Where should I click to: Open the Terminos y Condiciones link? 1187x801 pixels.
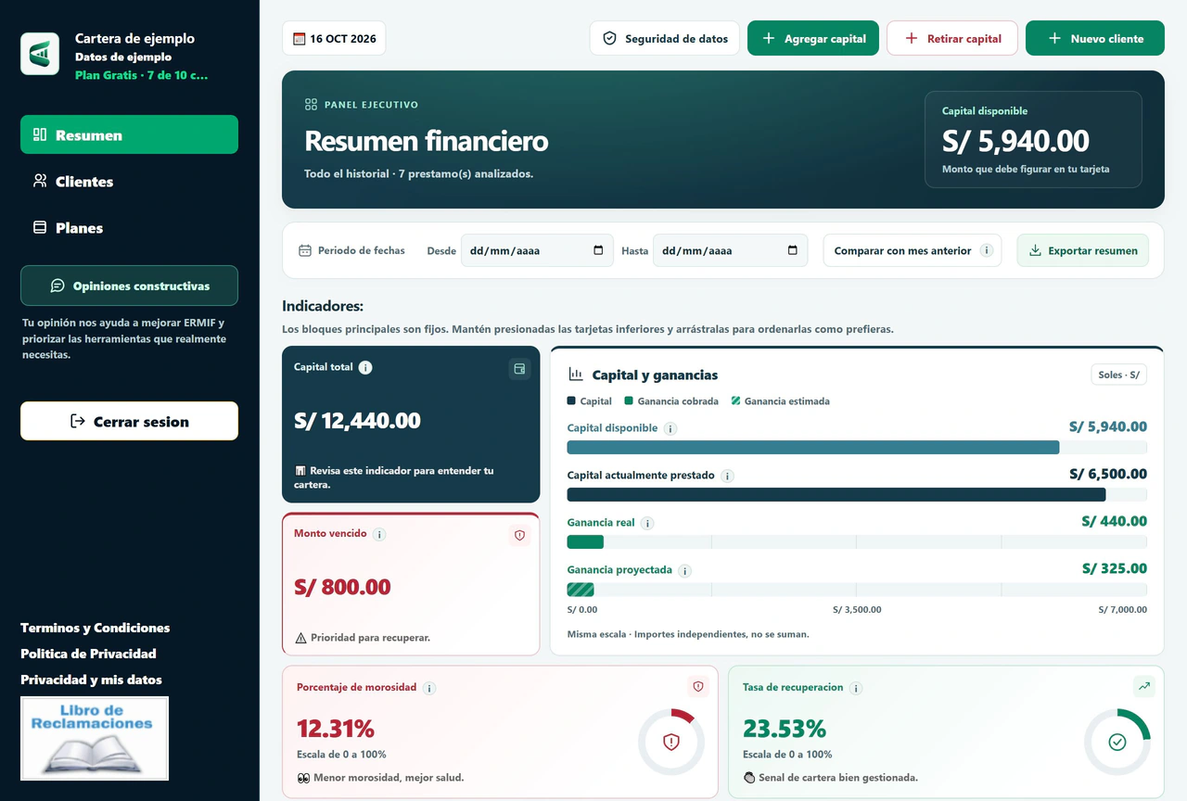click(x=96, y=628)
